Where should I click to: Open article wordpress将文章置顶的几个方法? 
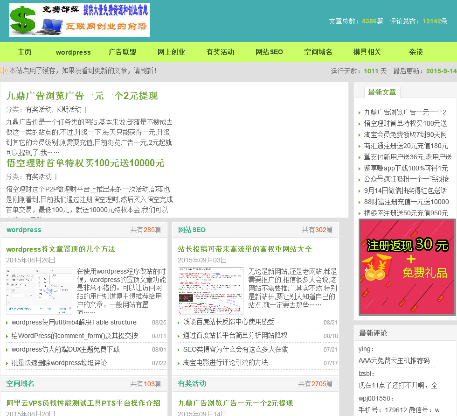(x=61, y=249)
